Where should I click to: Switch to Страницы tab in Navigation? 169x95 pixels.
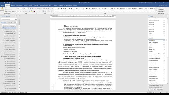coord(10,22)
